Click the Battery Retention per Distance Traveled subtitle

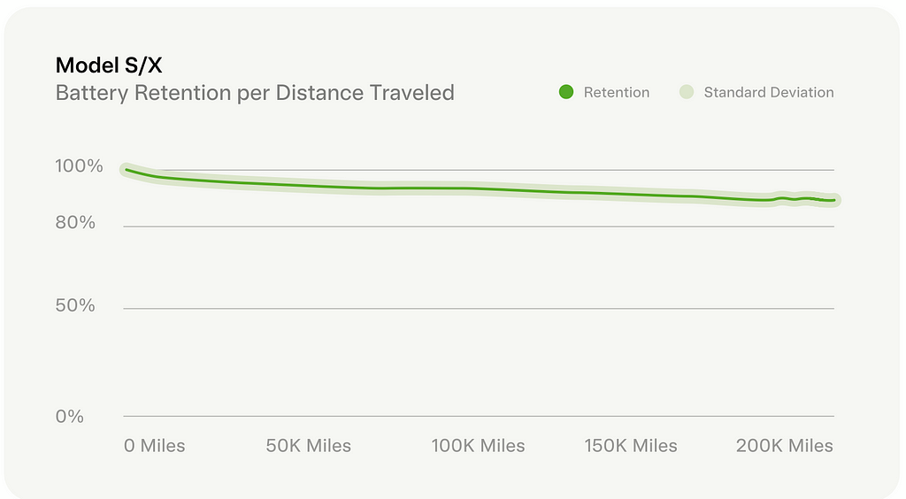(x=255, y=92)
